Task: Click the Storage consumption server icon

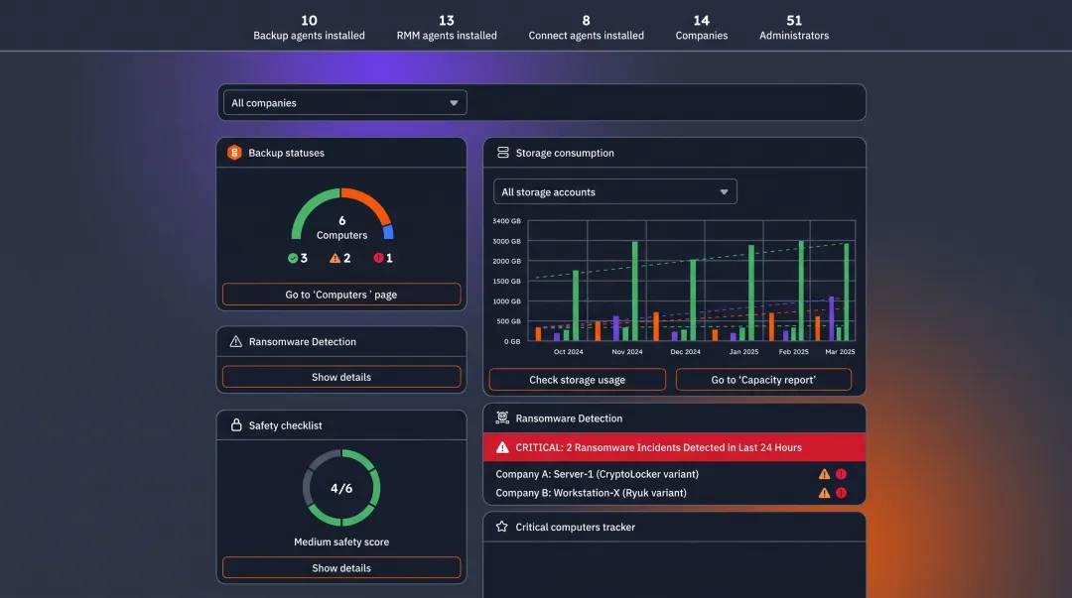Action: pyautogui.click(x=502, y=153)
